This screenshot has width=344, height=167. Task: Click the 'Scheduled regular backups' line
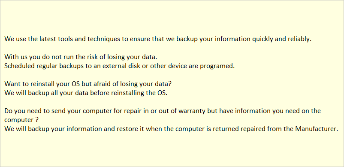pos(120,66)
